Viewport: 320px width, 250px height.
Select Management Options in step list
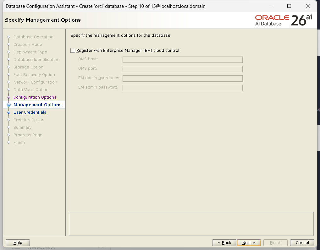click(37, 105)
